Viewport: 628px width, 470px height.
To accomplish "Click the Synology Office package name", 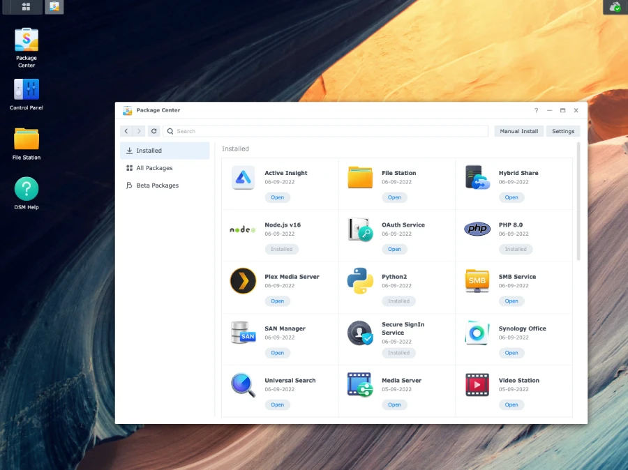I will point(522,328).
